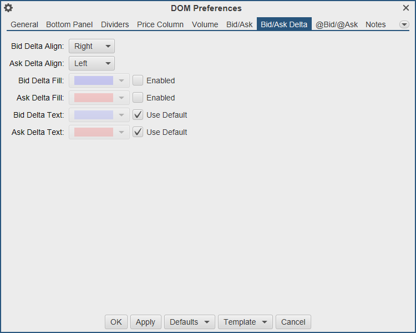Viewport: 416px width, 333px height.
Task: Expand the Template dropdown button
Action: click(245, 322)
